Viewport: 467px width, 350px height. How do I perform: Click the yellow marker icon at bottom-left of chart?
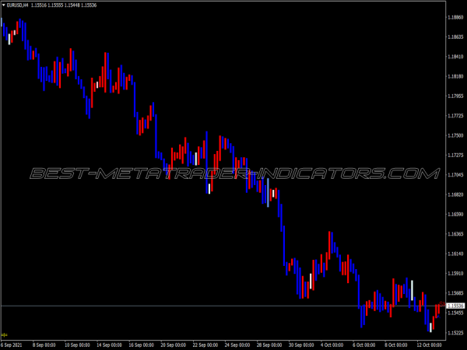point(4,335)
